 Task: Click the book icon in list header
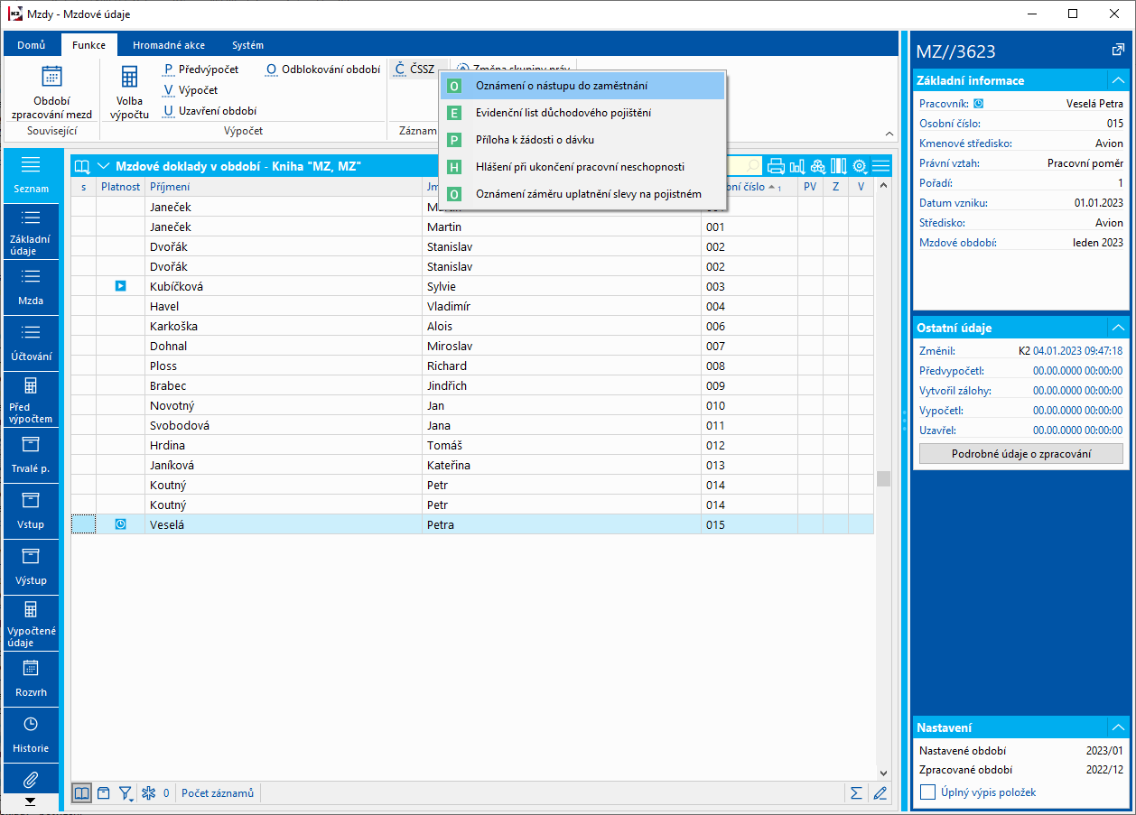pos(82,166)
